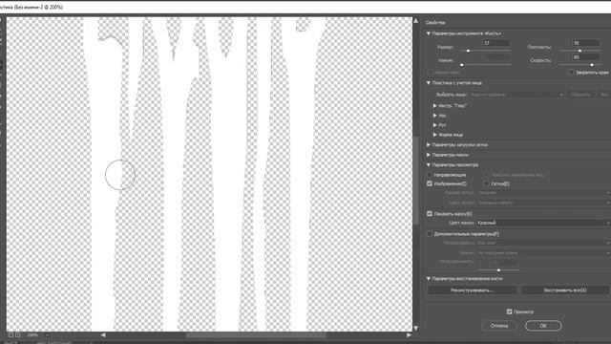Click the Скорость value field
The height and width of the screenshot is (344, 611).
pyautogui.click(x=585, y=57)
